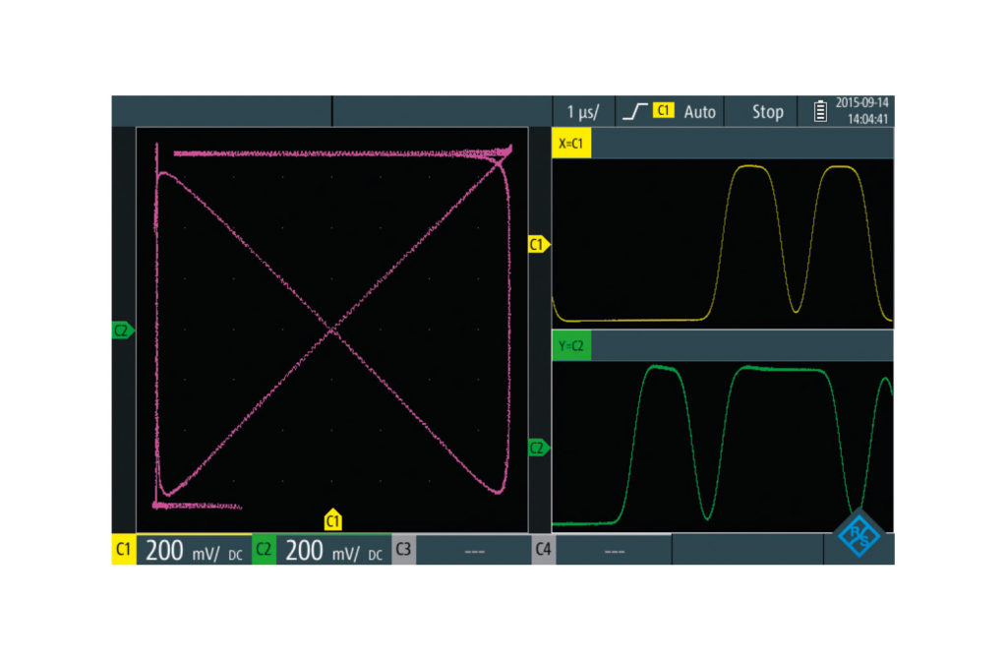This screenshot has height=661, width=1007.
Task: Select the C1 marker below the XY plot
Action: [332, 519]
